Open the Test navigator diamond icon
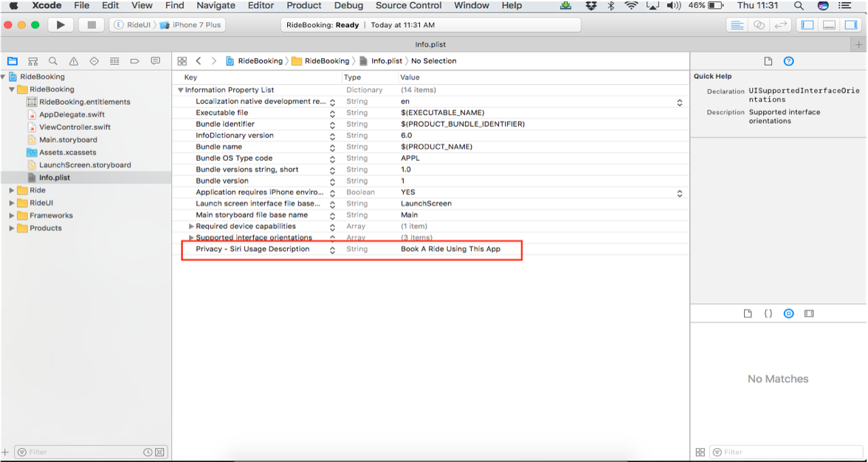The image size is (868, 462). point(94,61)
